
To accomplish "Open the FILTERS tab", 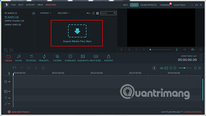I will click(x=57, y=58).
